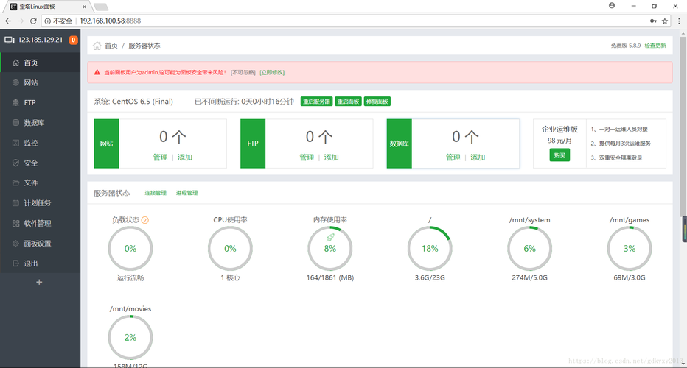
Task: Click the 购买 button for enterprise edition
Action: (x=559, y=155)
